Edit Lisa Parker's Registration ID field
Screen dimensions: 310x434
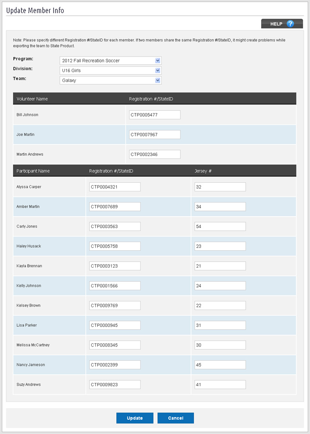(x=115, y=325)
